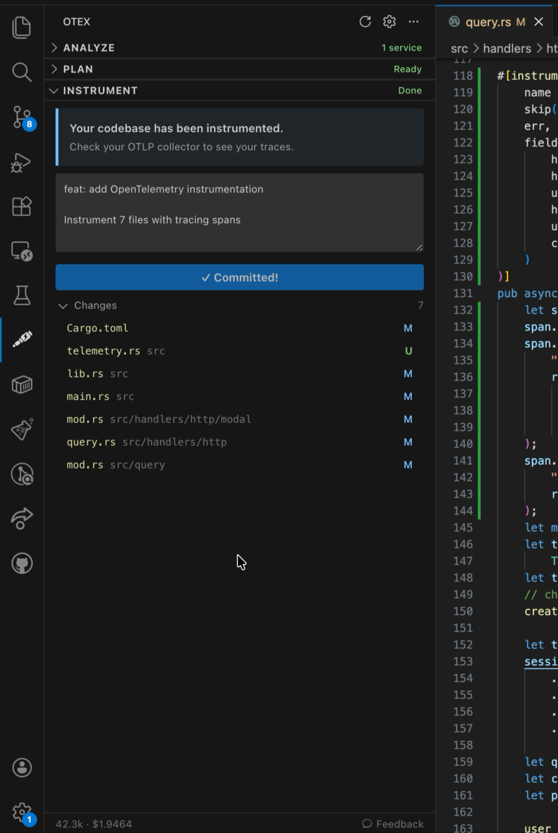558x833 pixels.
Task: Open mod.rs under src/handlers/http/modal
Action: click(x=239, y=419)
